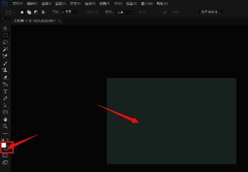Image resolution: width=248 pixels, height=172 pixels.
Task: Click inside the dark gray canvas
Action: 171,121
